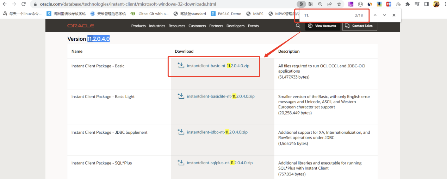Image resolution: width=447 pixels, height=179 pixels.
Task: Toggle the browser side panel icon
Action: (x=426, y=4)
